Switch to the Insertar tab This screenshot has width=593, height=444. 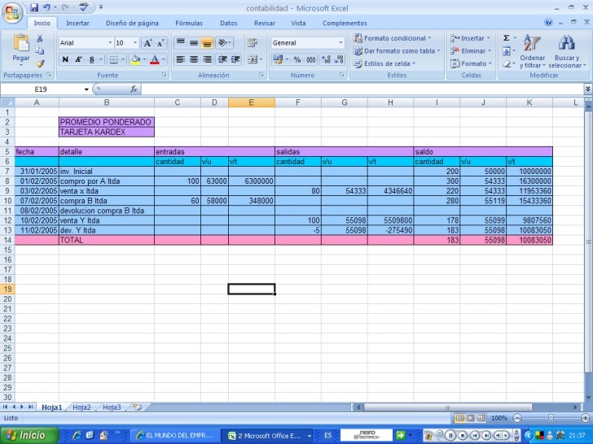(77, 23)
